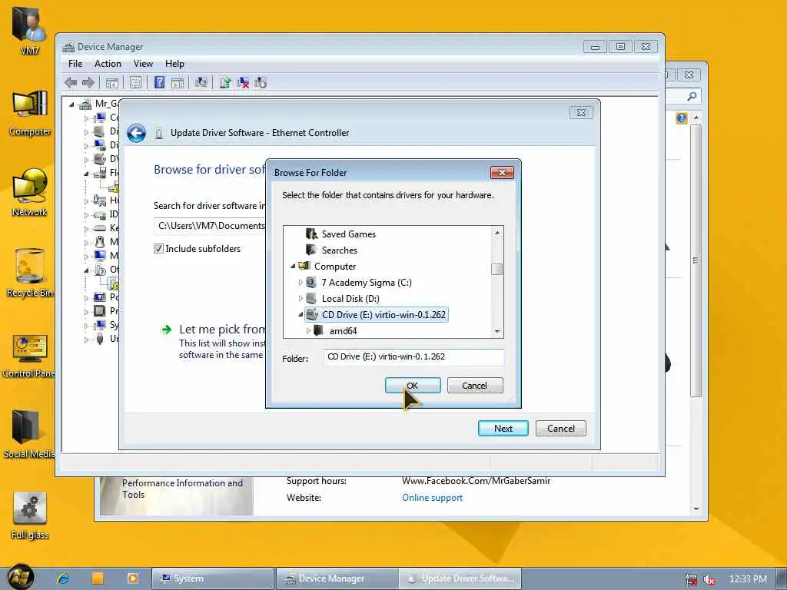
Task: Open the Help menu in Device Manager
Action: pyautogui.click(x=174, y=64)
